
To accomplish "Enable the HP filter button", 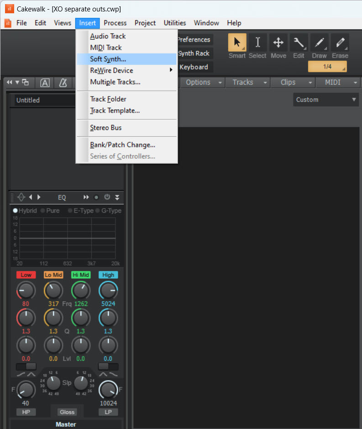I will 26,412.
